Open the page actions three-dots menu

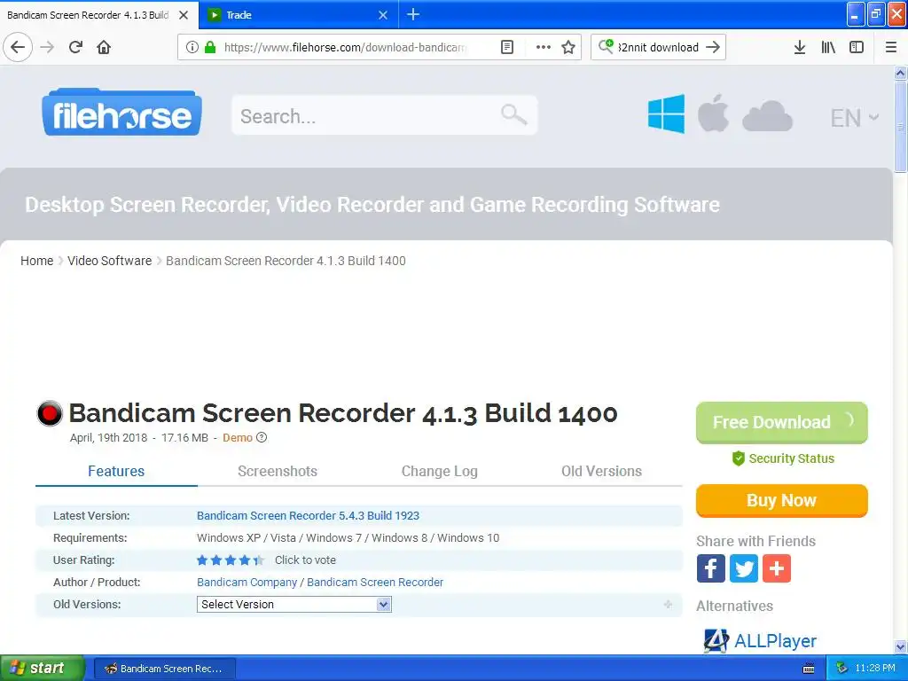click(544, 47)
